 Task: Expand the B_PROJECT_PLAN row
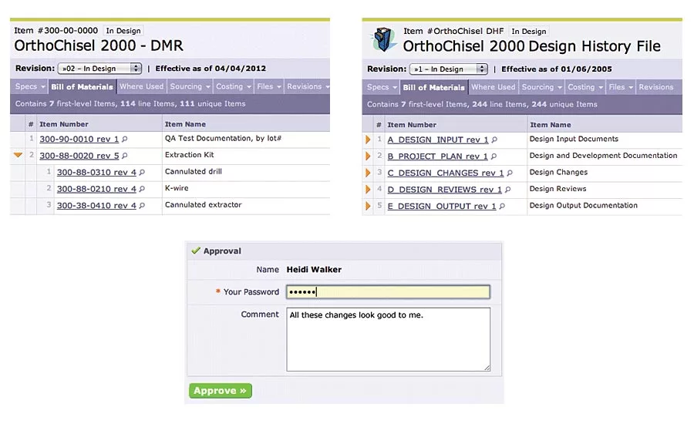pyautogui.click(x=368, y=156)
